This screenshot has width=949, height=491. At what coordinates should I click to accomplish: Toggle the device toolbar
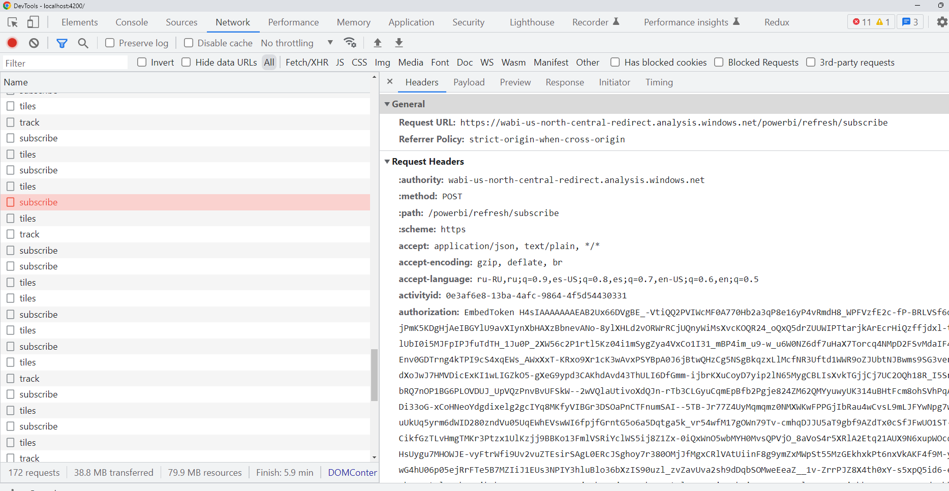[33, 22]
